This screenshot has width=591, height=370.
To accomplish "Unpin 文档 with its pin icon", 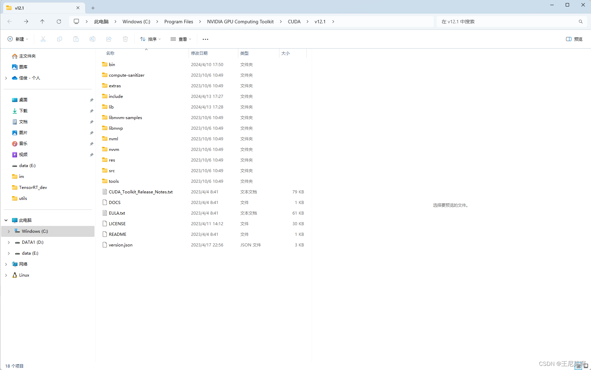I will (x=91, y=122).
